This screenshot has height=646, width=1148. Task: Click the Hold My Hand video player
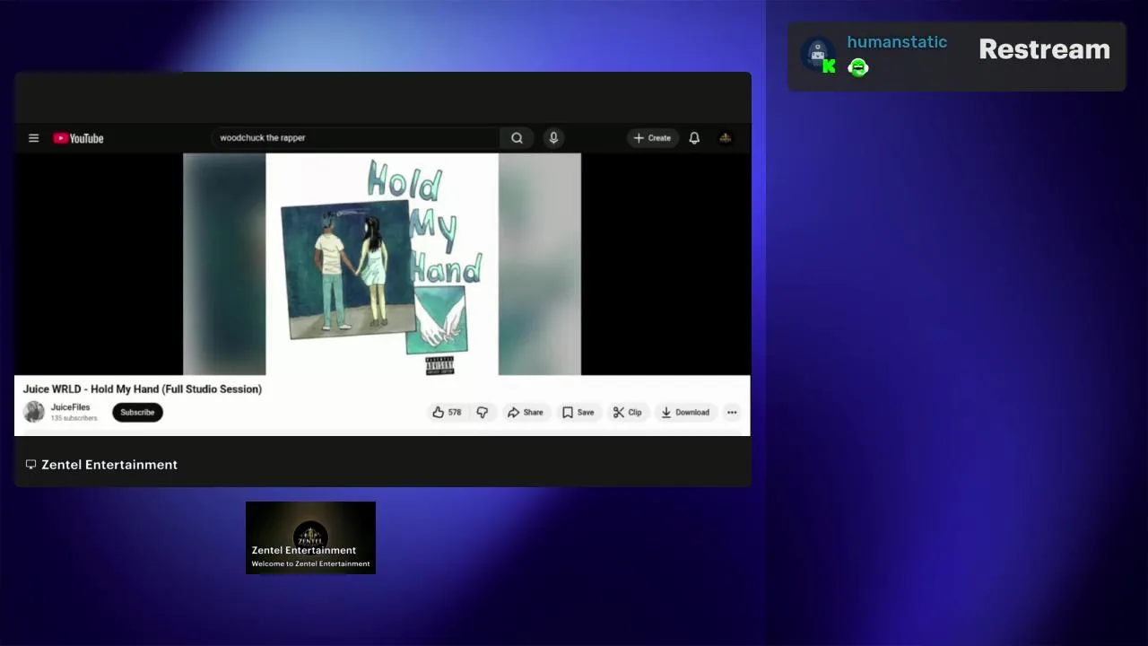382,264
